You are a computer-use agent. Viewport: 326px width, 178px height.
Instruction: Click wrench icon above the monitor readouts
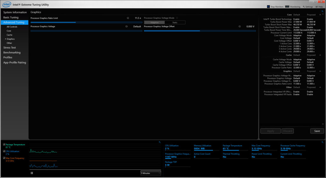[322, 142]
